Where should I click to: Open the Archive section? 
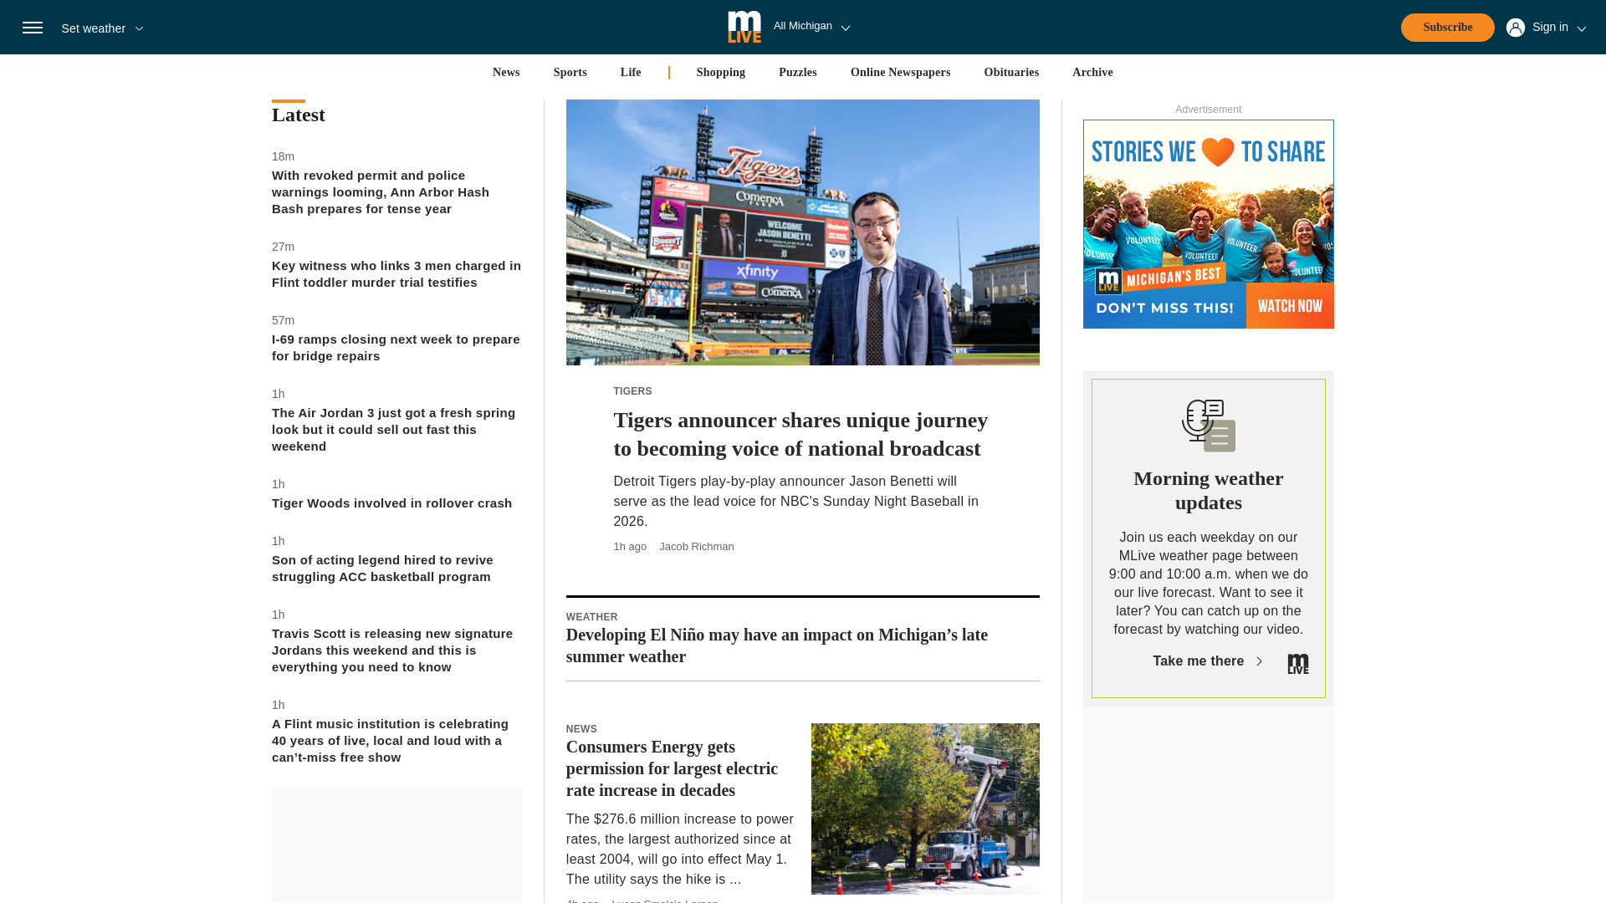click(1092, 73)
